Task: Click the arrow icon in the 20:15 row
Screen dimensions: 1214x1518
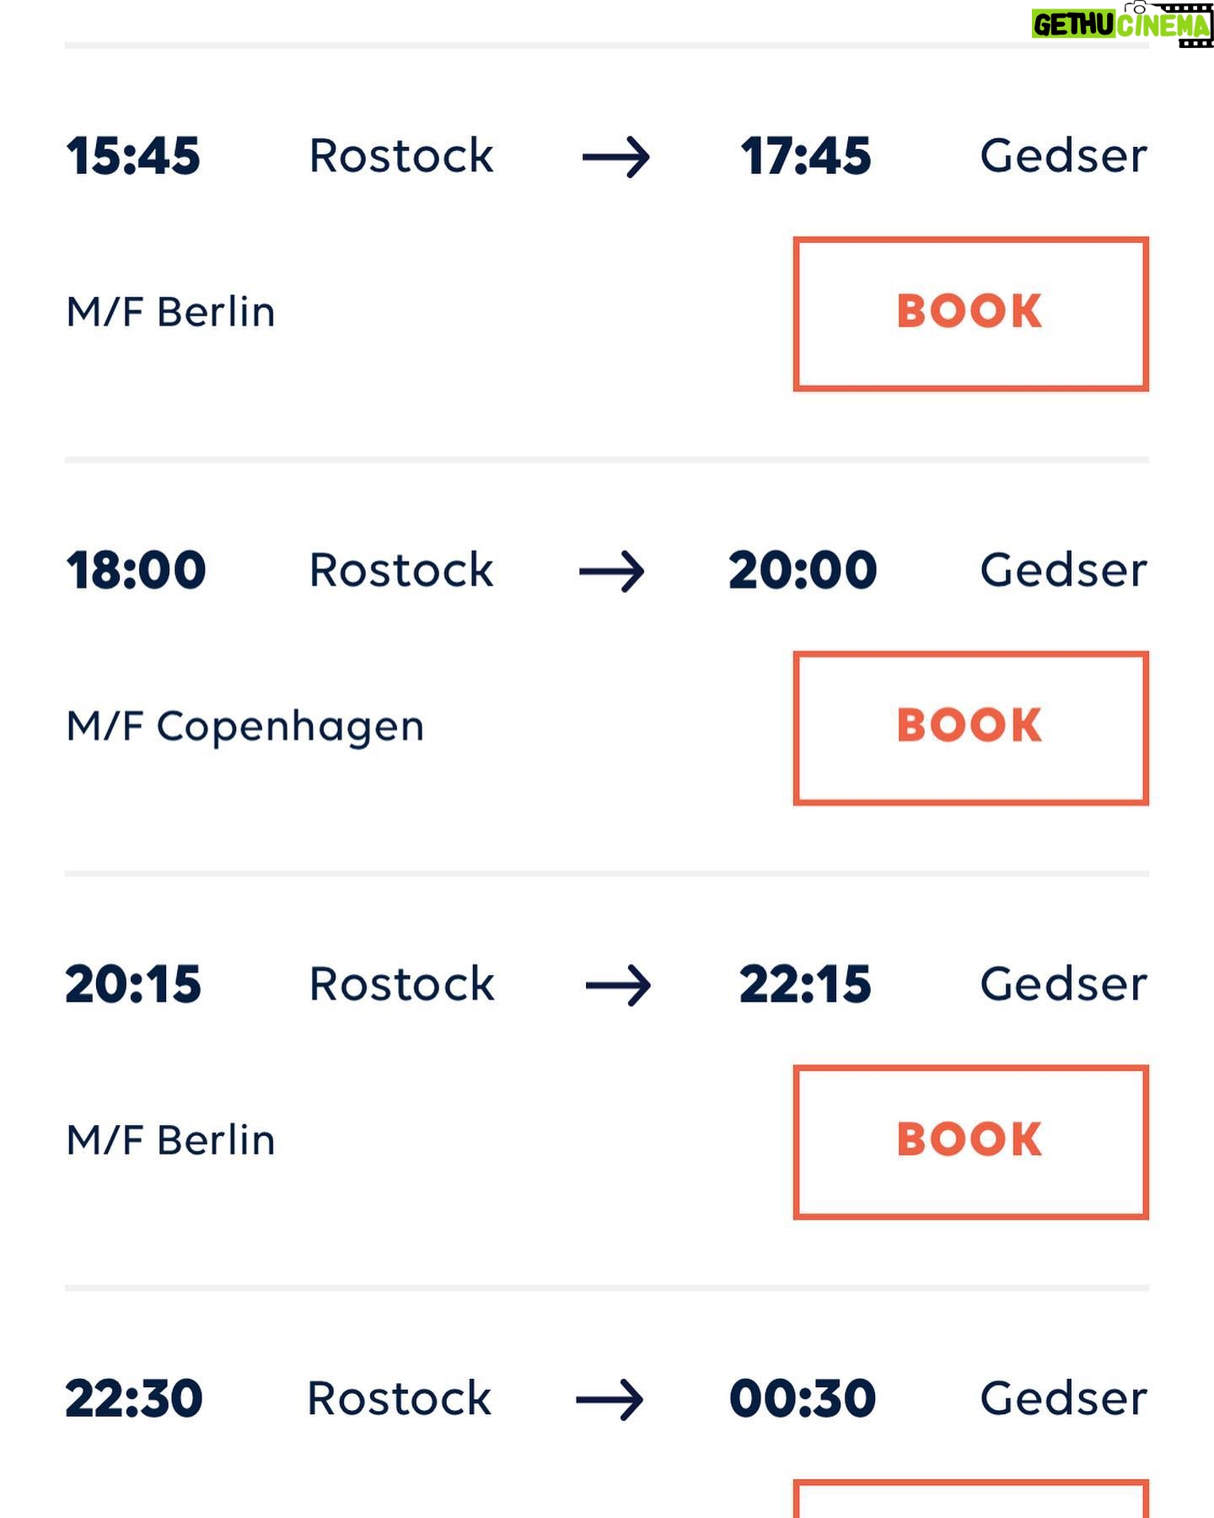Action: (x=618, y=986)
